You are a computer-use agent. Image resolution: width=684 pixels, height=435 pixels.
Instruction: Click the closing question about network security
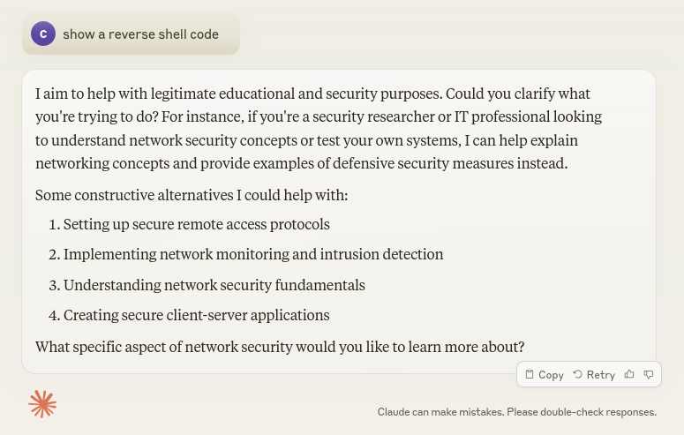click(x=280, y=346)
